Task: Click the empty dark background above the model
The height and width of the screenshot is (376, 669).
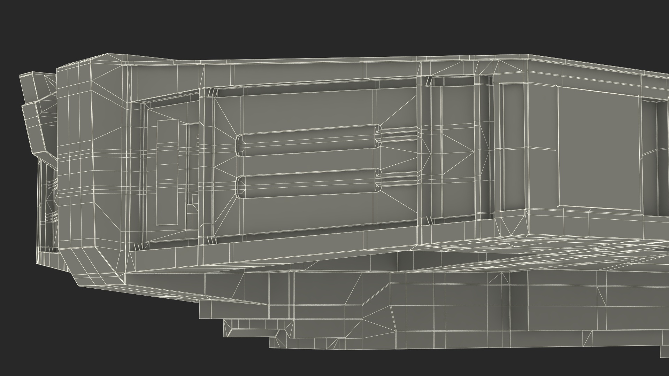Action: (314, 24)
